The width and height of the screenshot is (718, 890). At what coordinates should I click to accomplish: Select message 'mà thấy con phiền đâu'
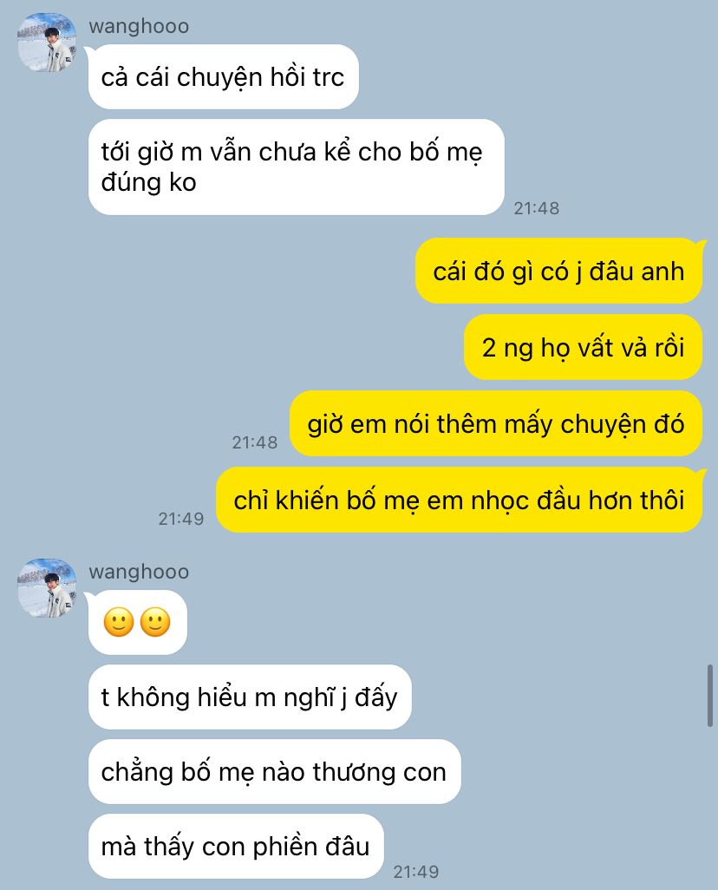(x=236, y=847)
